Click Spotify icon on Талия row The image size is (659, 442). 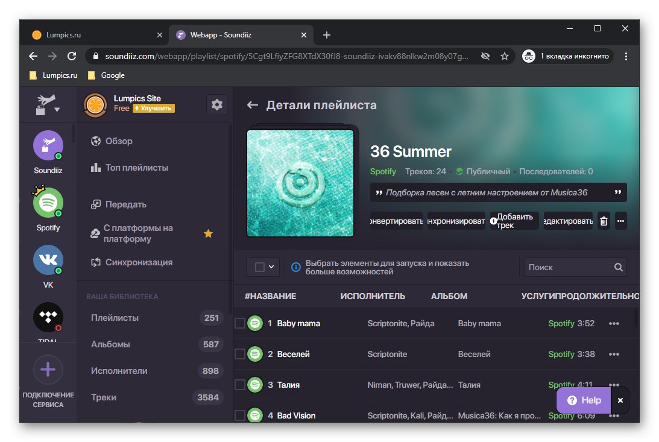tap(254, 385)
